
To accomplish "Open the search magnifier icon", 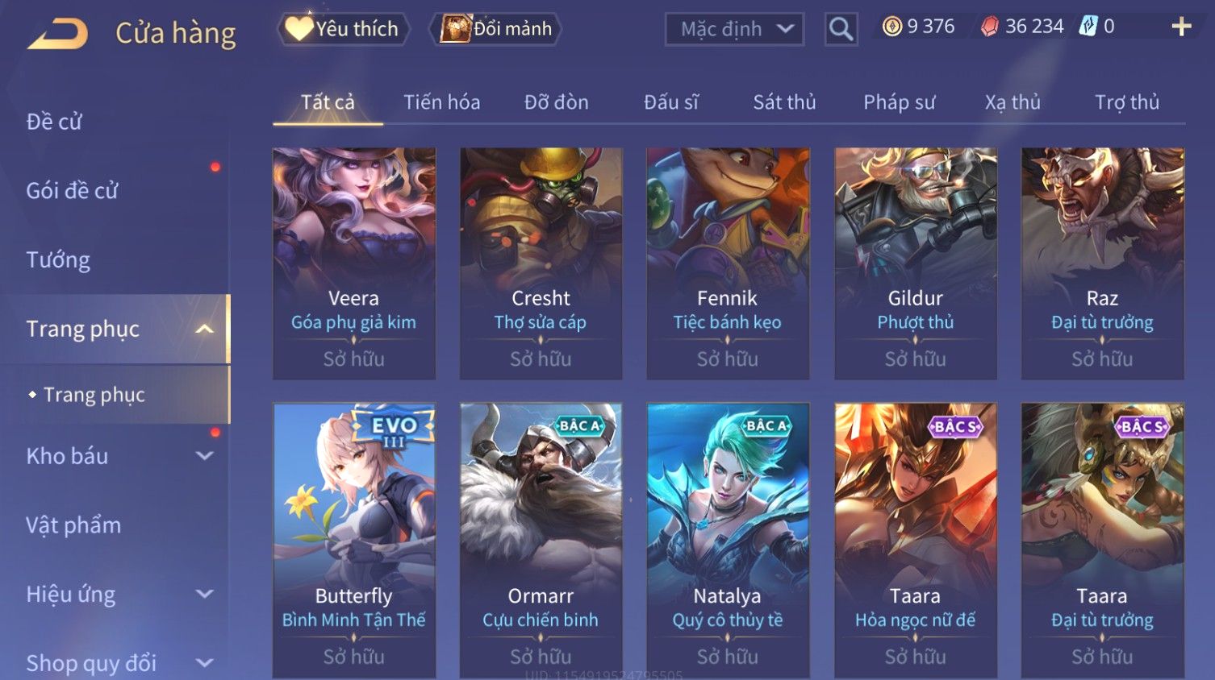I will tap(841, 29).
